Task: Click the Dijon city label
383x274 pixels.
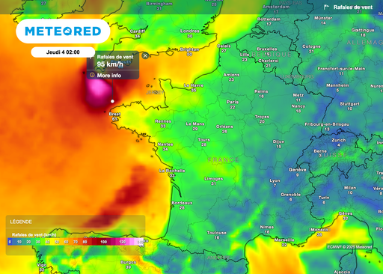Action: (278, 141)
